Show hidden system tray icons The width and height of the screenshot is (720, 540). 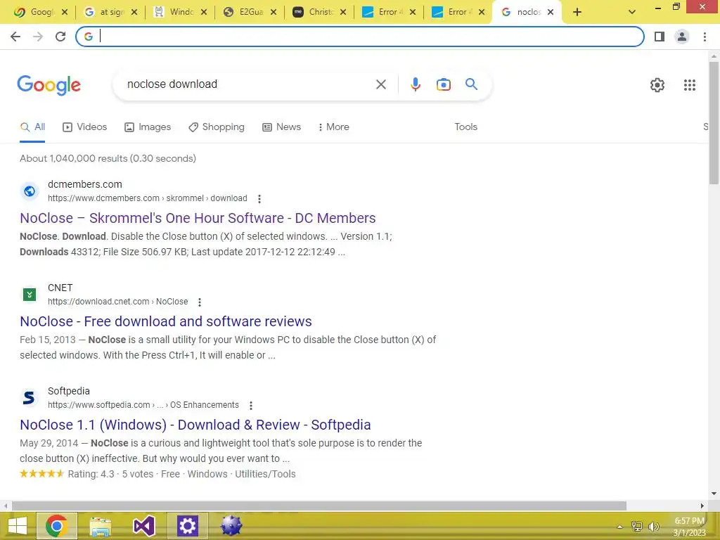point(620,526)
